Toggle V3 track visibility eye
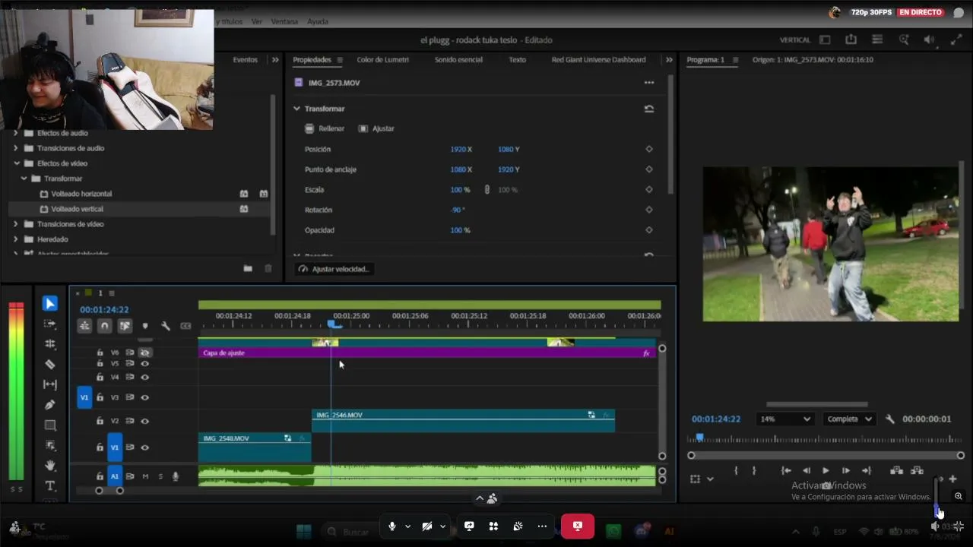This screenshot has height=547, width=973. click(144, 397)
